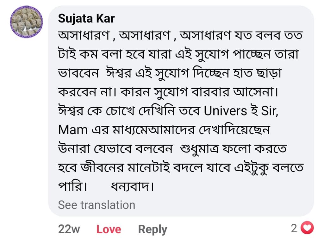Click the word Univers in the comment
324x244 pixels.
coord(225,111)
